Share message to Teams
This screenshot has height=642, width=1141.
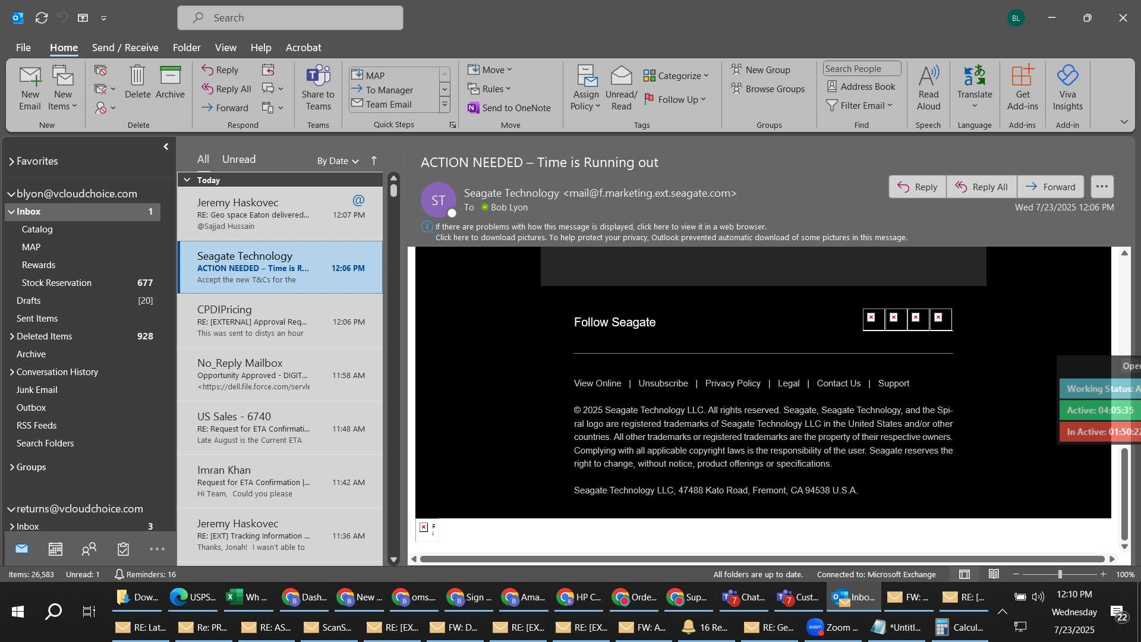(318, 88)
